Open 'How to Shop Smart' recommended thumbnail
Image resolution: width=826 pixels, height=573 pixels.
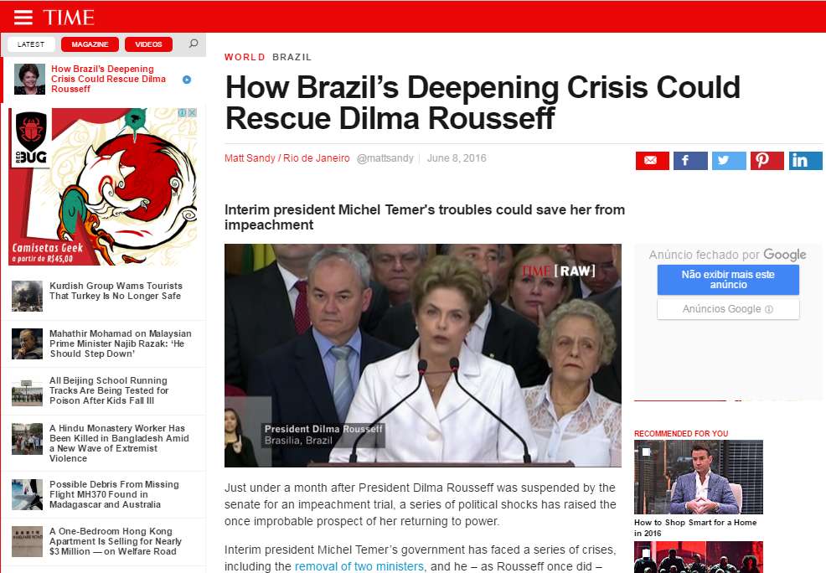[699, 478]
